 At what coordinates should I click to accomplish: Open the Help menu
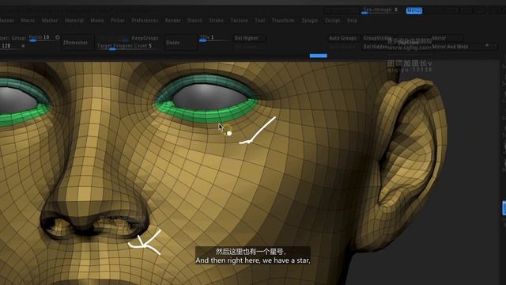[352, 21]
